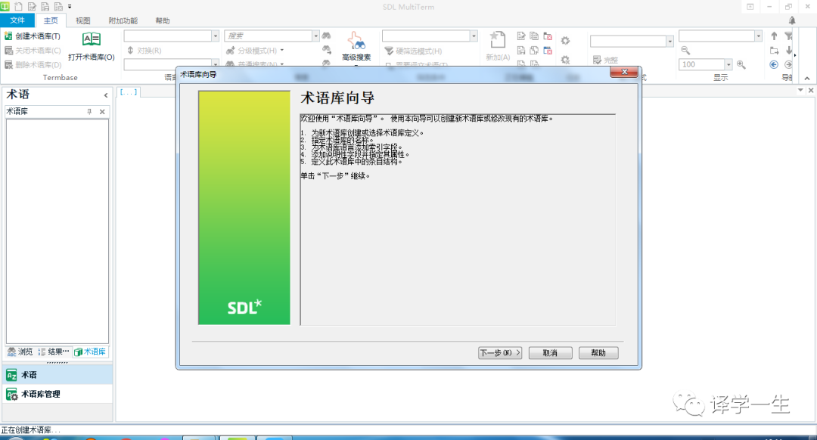Image resolution: width=817 pixels, height=440 pixels.
Task: Click the zoom out magnifier icon
Action: click(x=685, y=51)
